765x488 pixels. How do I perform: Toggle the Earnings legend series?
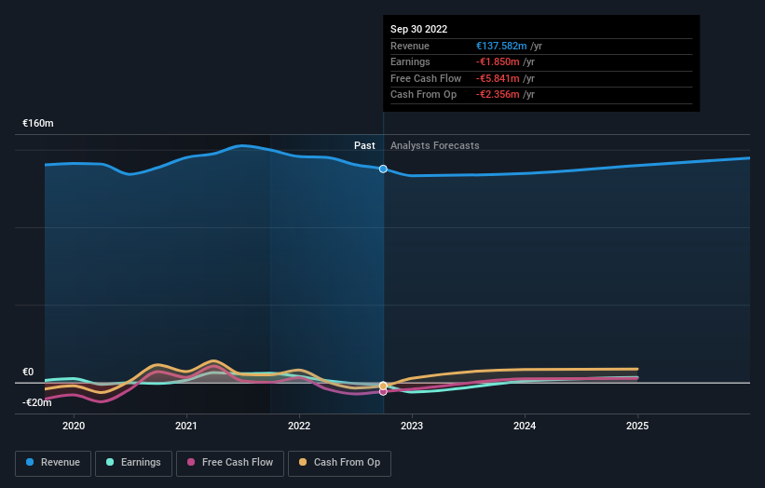click(133, 463)
